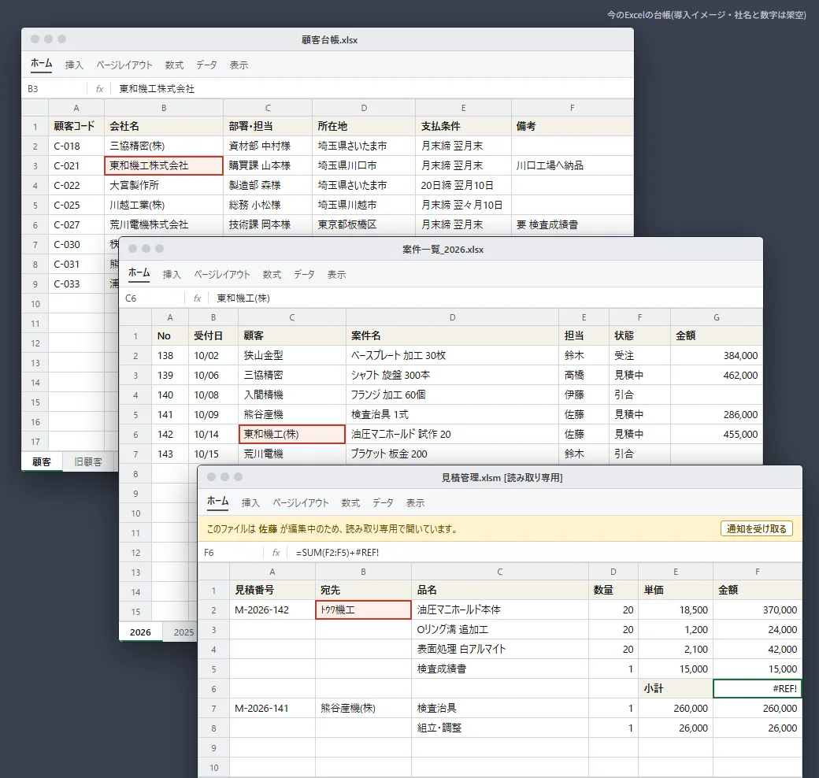Open 数式 tab in 見積管理.xlsm window
This screenshot has width=819, height=778.
tap(351, 503)
